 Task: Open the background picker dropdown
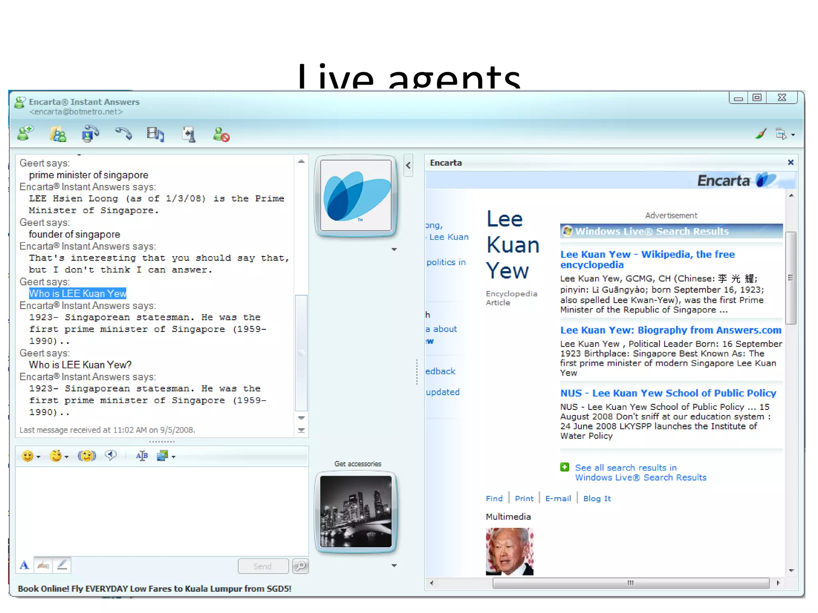166,456
